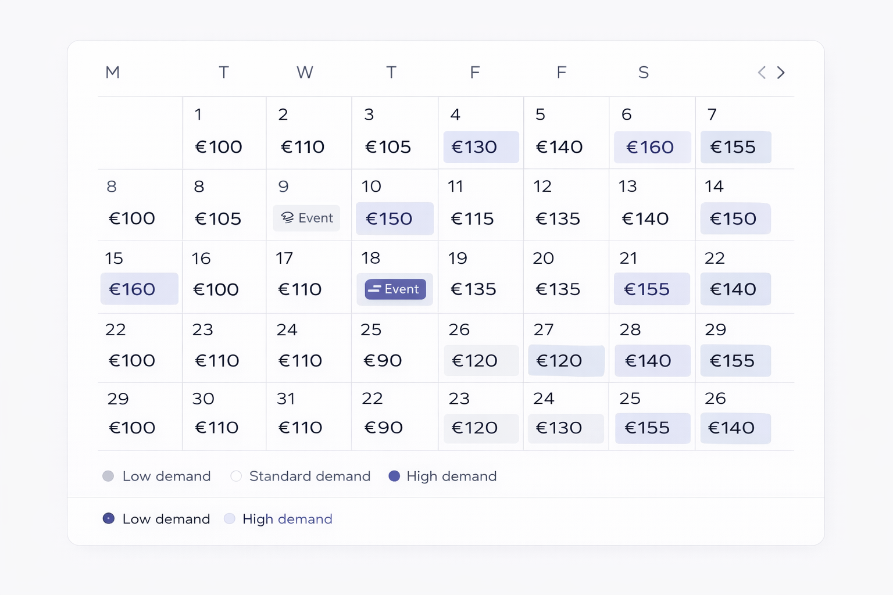Click the €90 price on day 25
893x595 pixels.
(x=381, y=360)
